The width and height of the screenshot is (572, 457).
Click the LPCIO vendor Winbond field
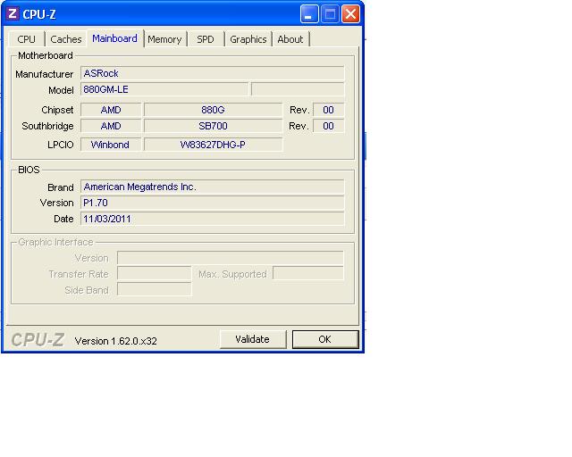click(111, 145)
